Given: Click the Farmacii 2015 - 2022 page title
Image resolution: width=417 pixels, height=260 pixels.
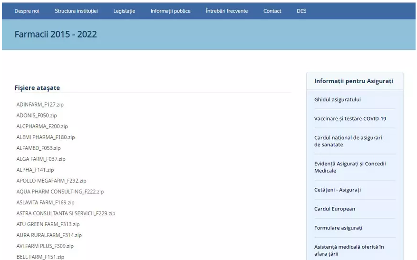Looking at the screenshot, I should pyautogui.click(x=56, y=34).
